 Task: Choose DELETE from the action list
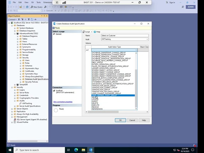click(x=113, y=103)
